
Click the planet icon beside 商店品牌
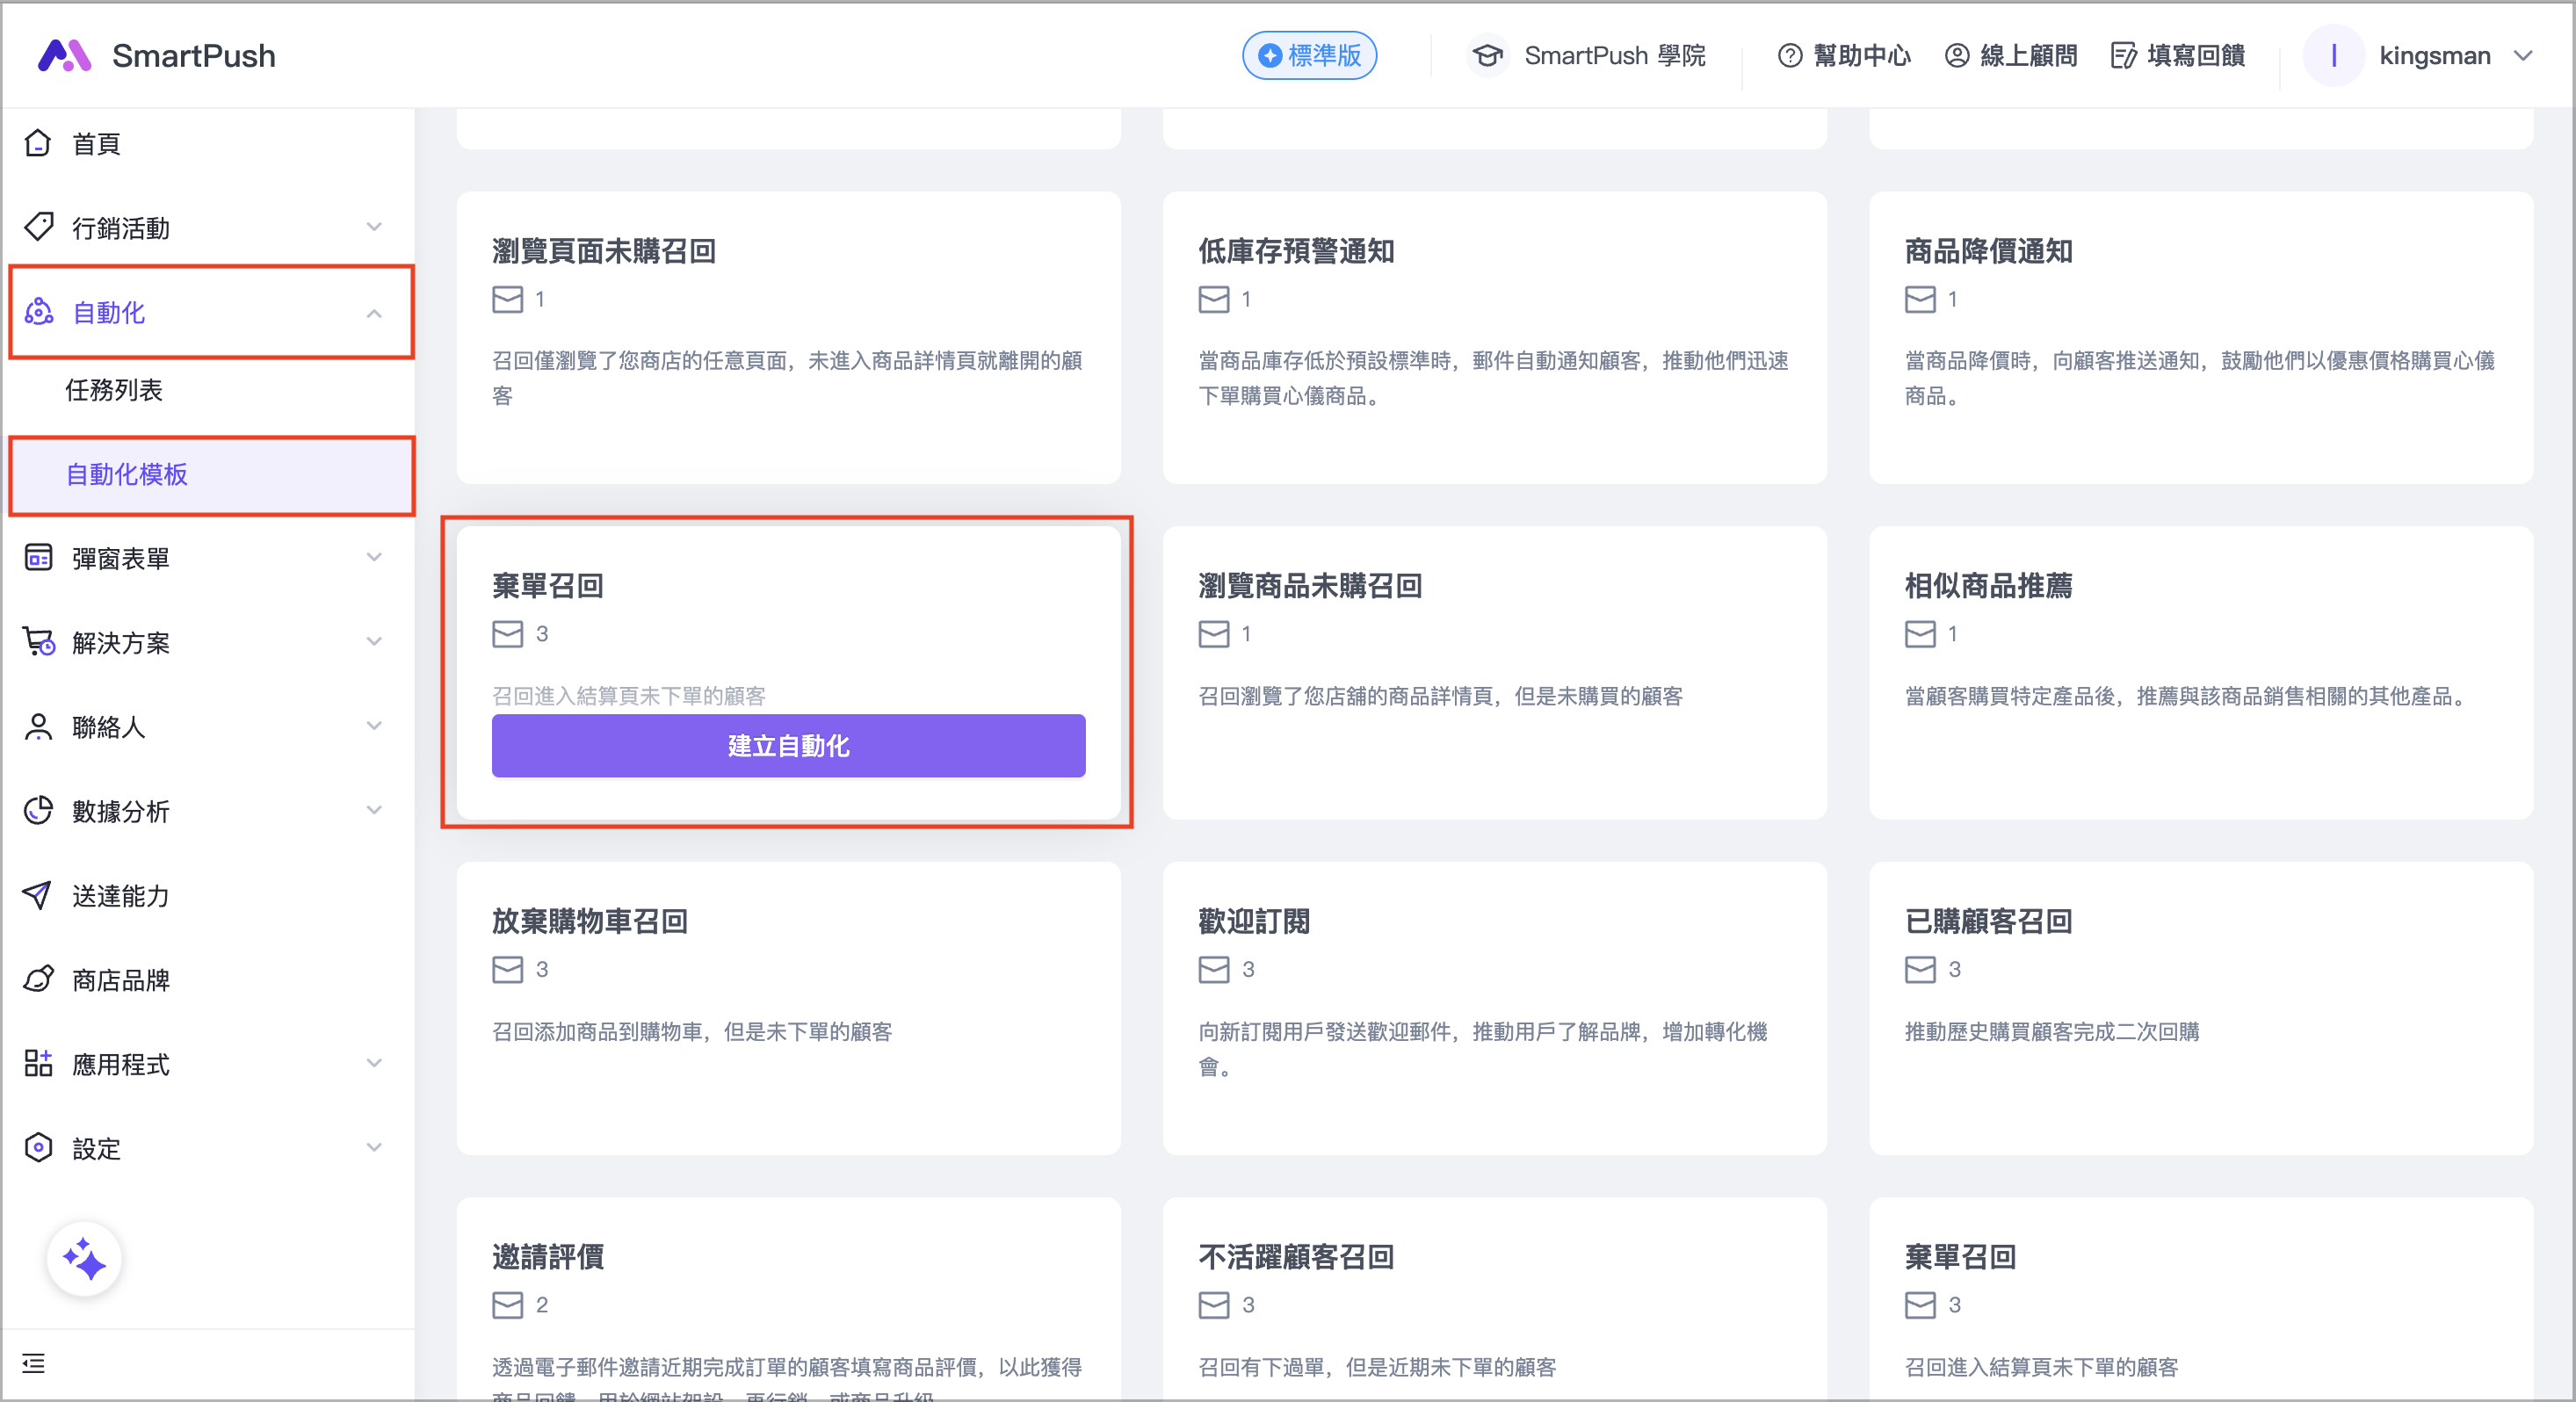tap(38, 979)
